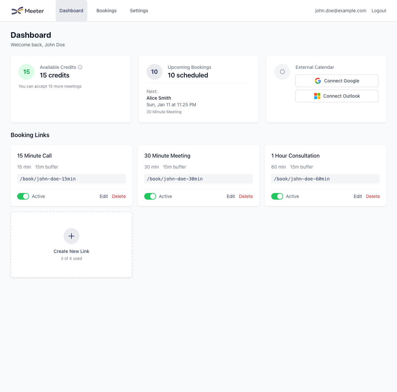Image resolution: width=397 pixels, height=392 pixels.
Task: Click the Google icon on Connect Google button
Action: point(318,81)
